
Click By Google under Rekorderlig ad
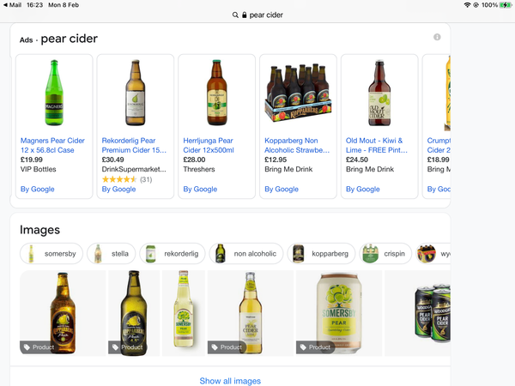(x=118, y=190)
